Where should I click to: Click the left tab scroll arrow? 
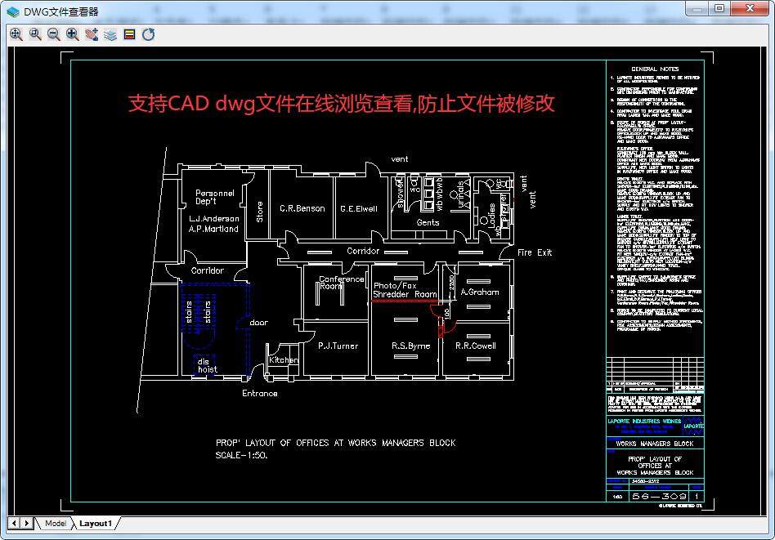click(15, 523)
